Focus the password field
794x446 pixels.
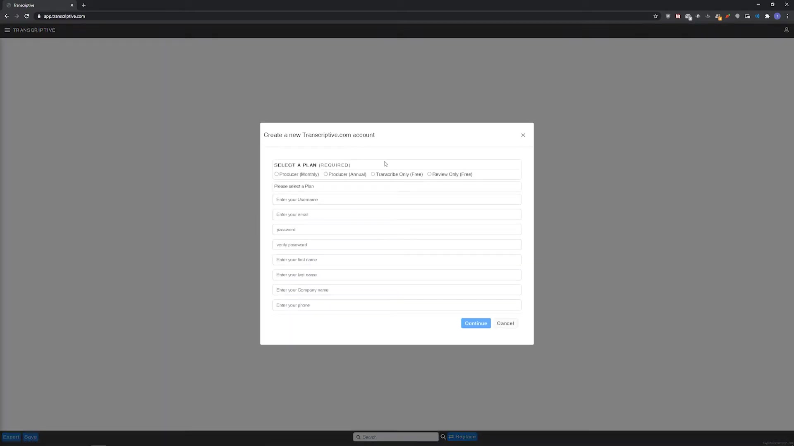(x=397, y=230)
